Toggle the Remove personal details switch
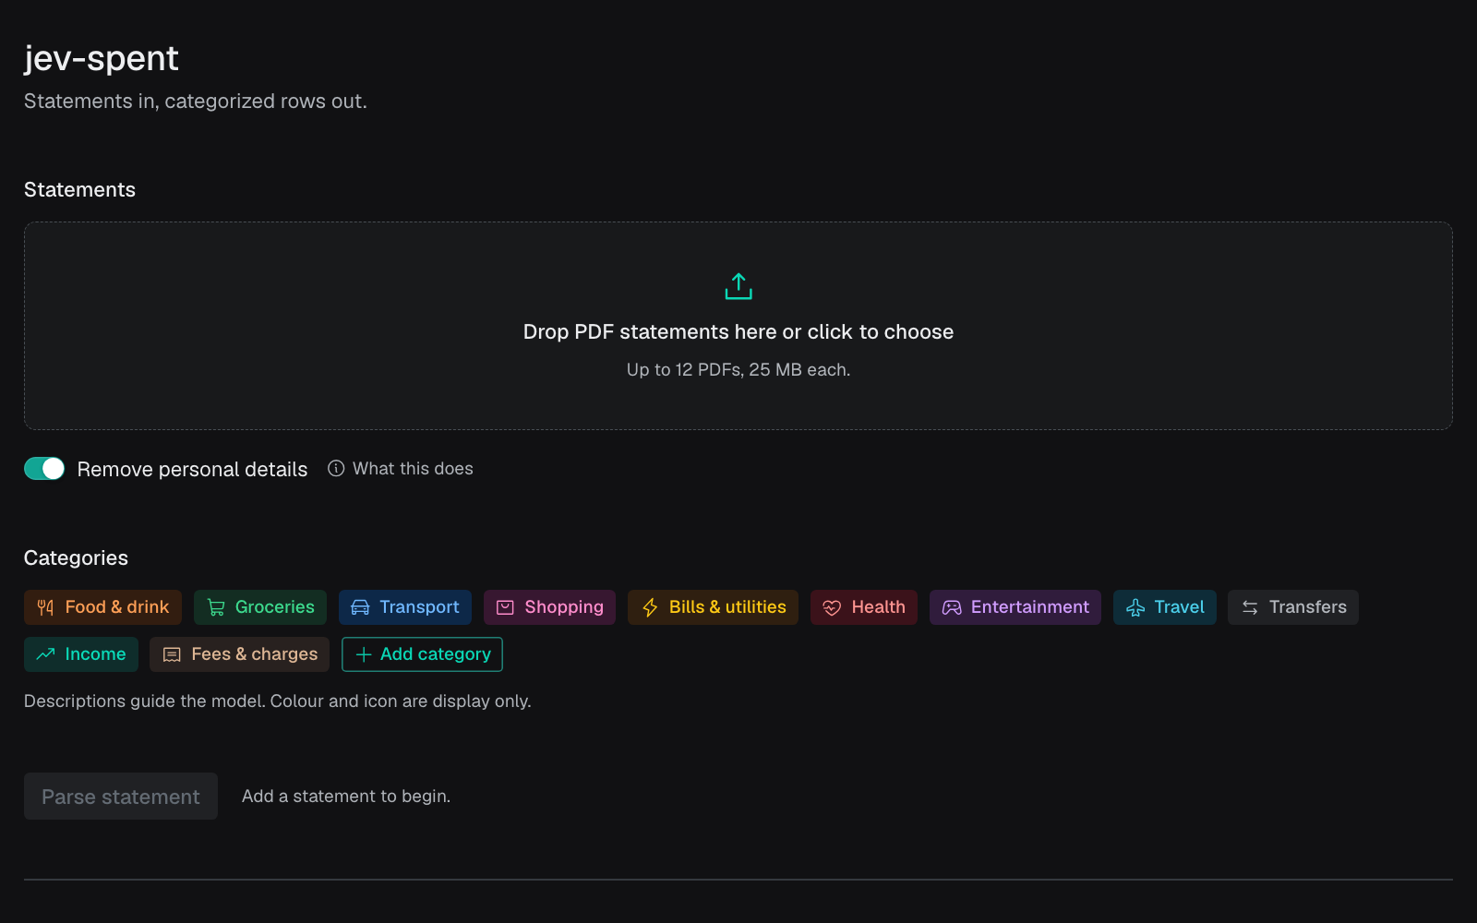The height and width of the screenshot is (923, 1477). (x=44, y=469)
